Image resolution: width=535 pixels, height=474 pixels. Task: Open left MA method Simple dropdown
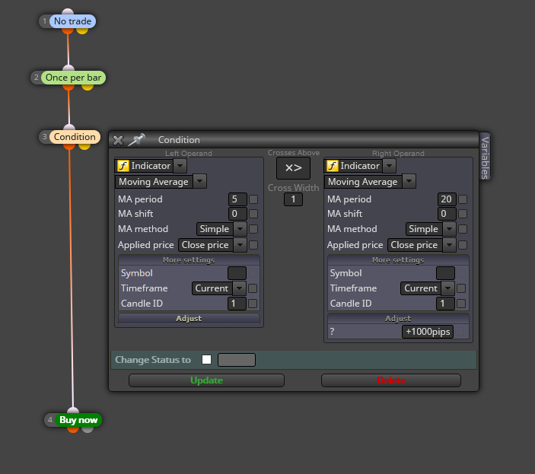pos(240,229)
